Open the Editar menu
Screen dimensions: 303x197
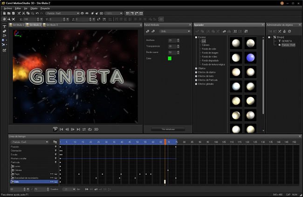click(18, 8)
